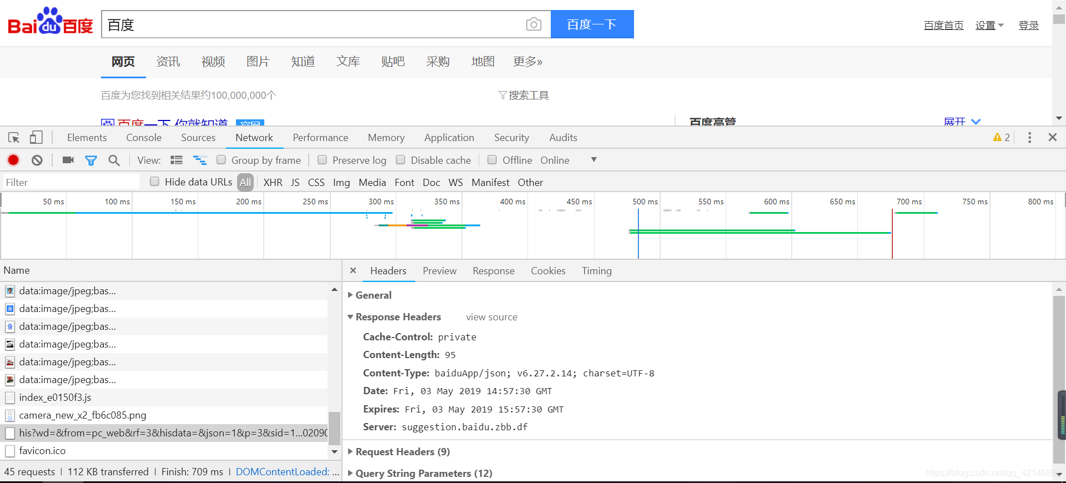Click the Baidu image search camera icon
Screen dimensions: 1066x483
point(534,24)
